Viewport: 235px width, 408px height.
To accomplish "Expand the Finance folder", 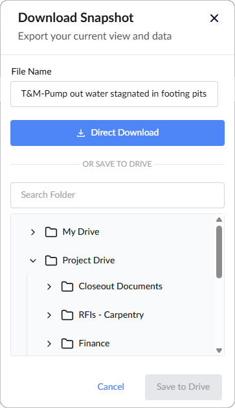I will click(49, 344).
